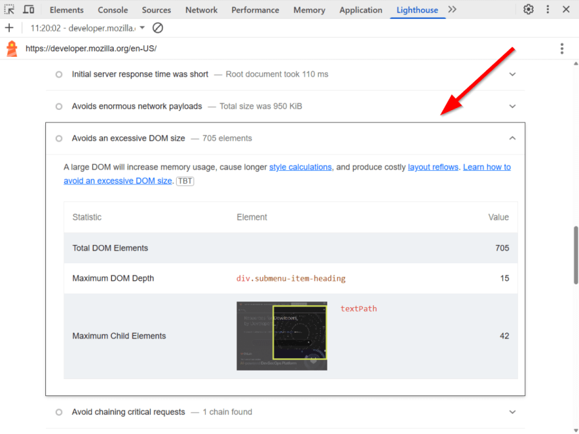Screen dimensions: 579x434
Task: Click the Lighthouse logo beside the audited URL
Action: 11,49
